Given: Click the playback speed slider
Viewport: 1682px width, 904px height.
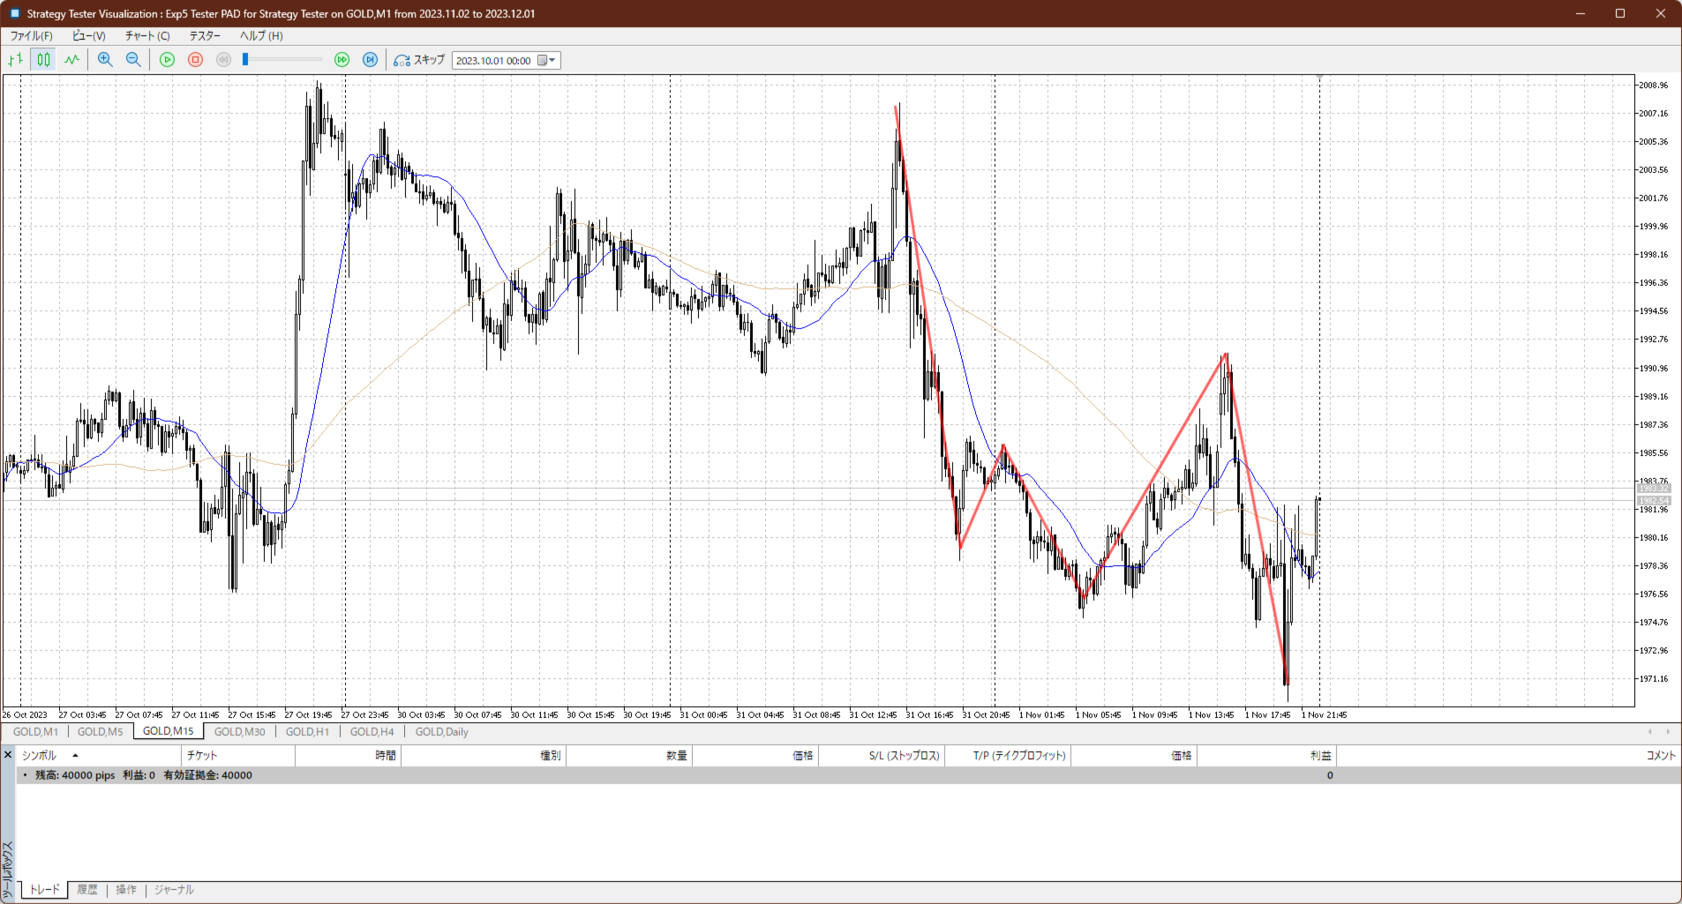Looking at the screenshot, I should point(282,60).
